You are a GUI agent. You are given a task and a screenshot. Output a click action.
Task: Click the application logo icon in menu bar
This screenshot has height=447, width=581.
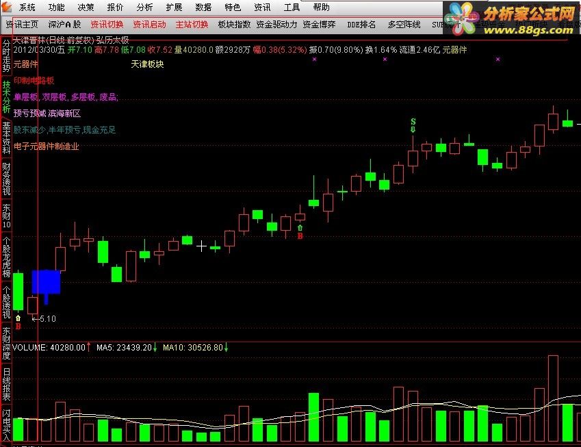click(x=7, y=7)
